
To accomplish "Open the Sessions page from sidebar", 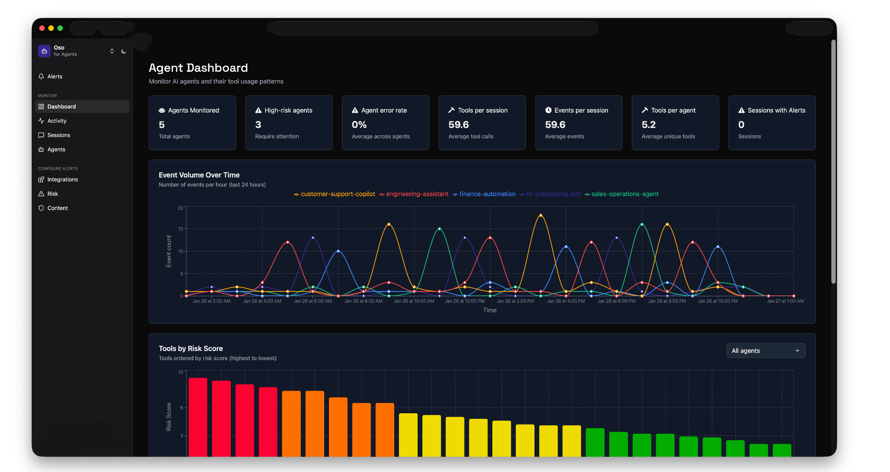I will [x=59, y=135].
